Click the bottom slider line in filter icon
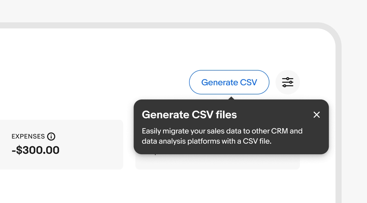 (x=288, y=86)
